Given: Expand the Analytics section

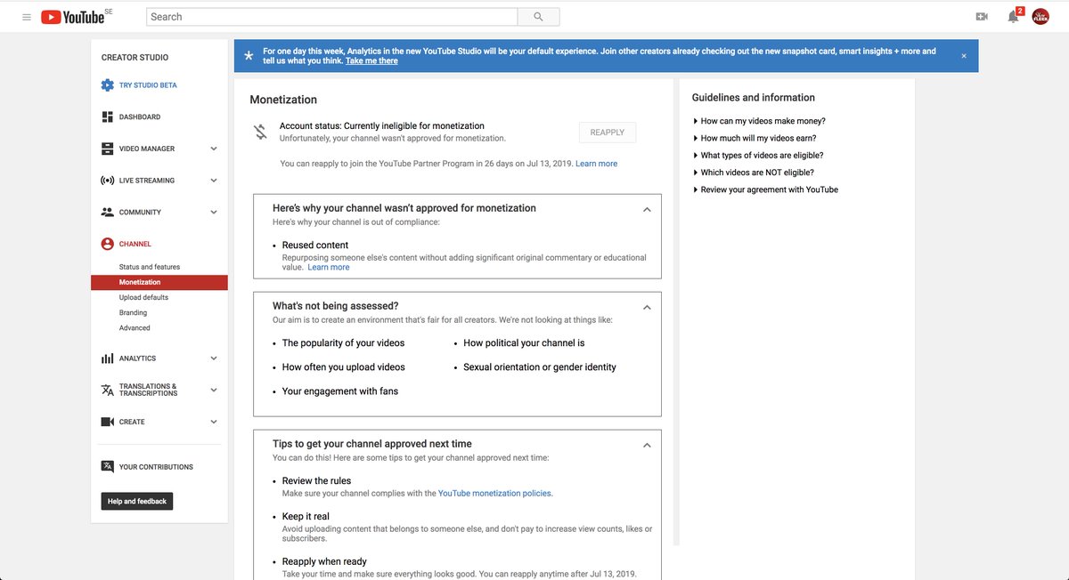Looking at the screenshot, I should (214, 358).
